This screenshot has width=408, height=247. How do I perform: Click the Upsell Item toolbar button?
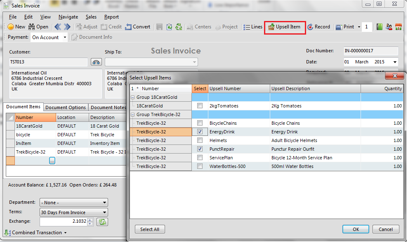pyautogui.click(x=284, y=27)
